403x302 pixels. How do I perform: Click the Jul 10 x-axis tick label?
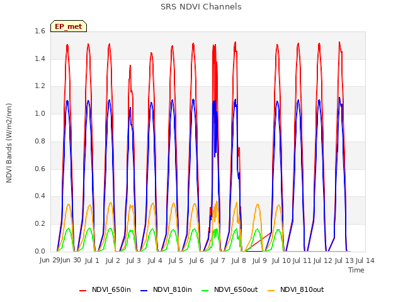281,260
